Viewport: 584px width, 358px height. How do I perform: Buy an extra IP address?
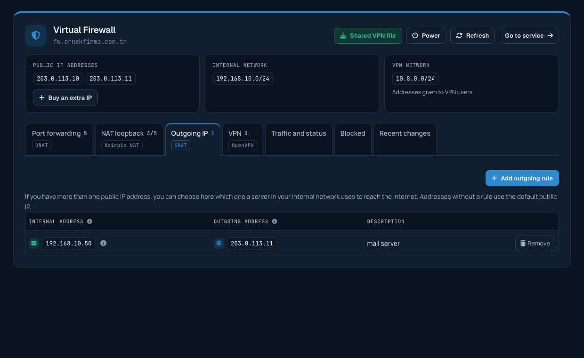(65, 98)
